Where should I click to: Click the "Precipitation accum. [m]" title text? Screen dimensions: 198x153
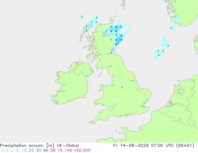pyautogui.click(x=27, y=146)
